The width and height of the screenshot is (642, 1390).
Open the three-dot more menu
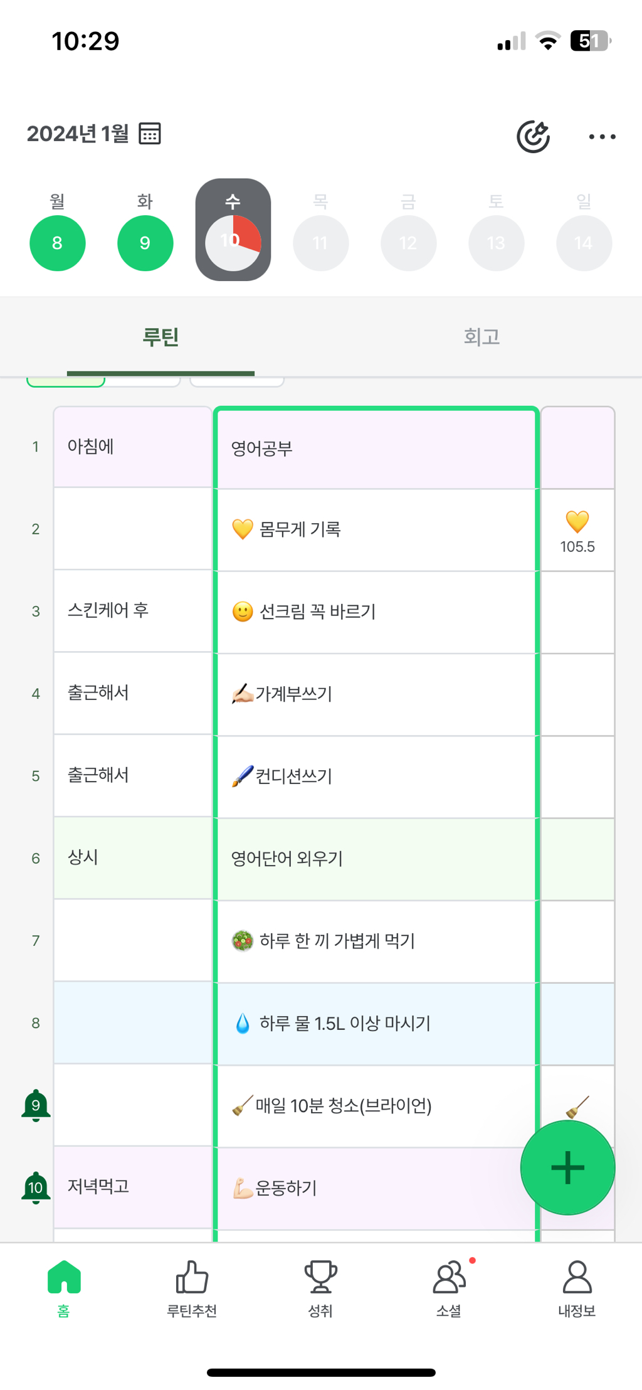pyautogui.click(x=602, y=137)
